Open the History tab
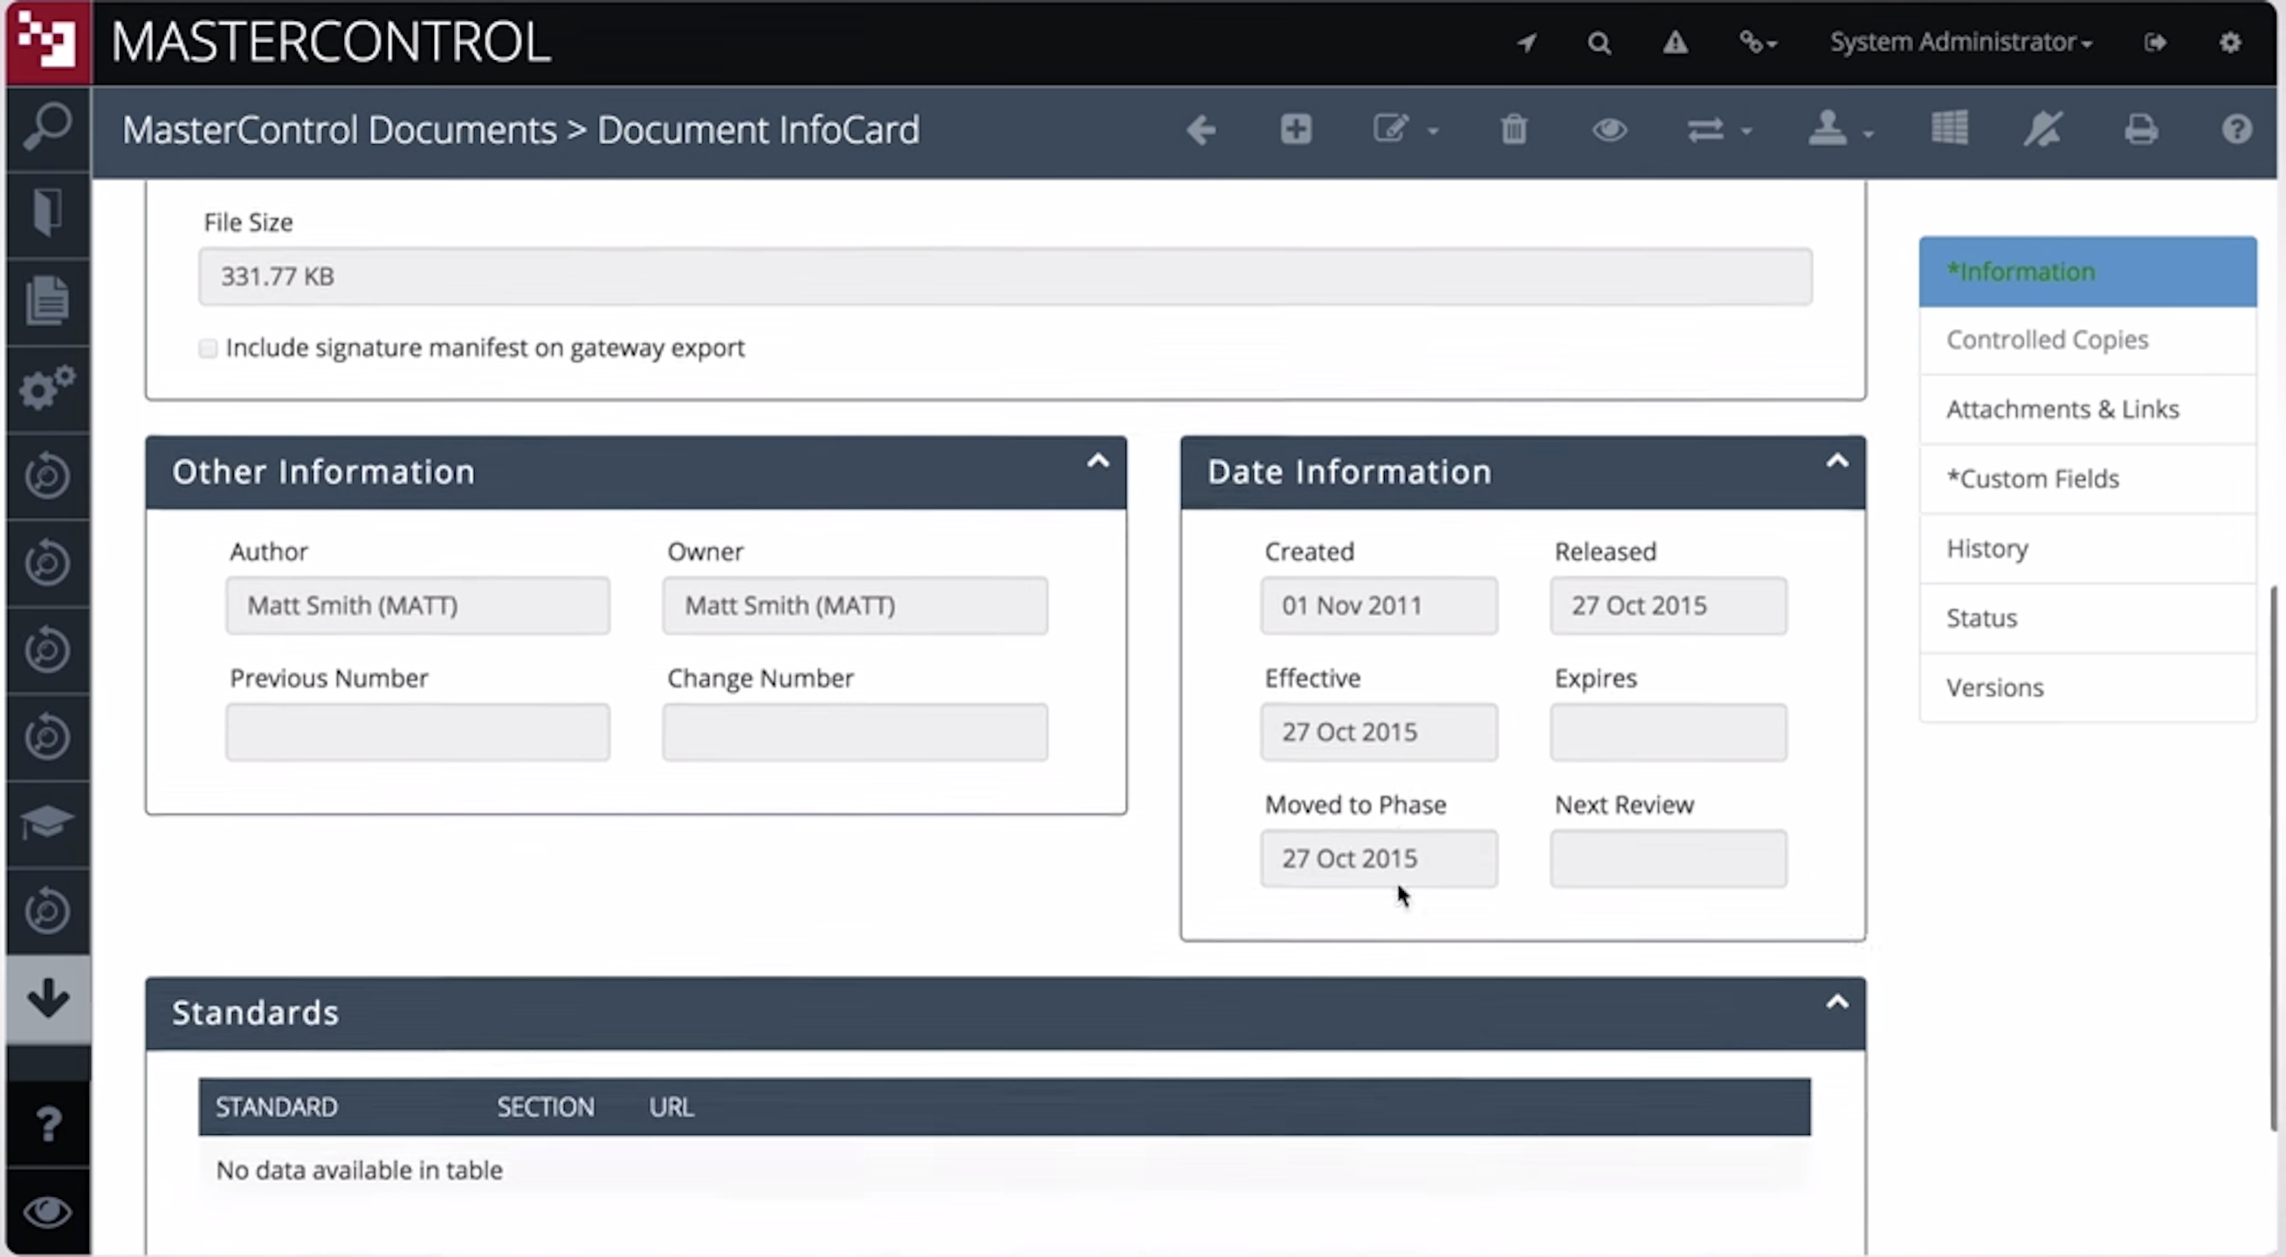 coord(1987,547)
